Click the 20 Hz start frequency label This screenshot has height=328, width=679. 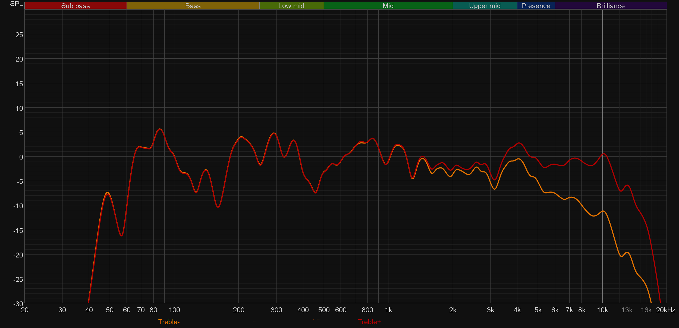25,310
